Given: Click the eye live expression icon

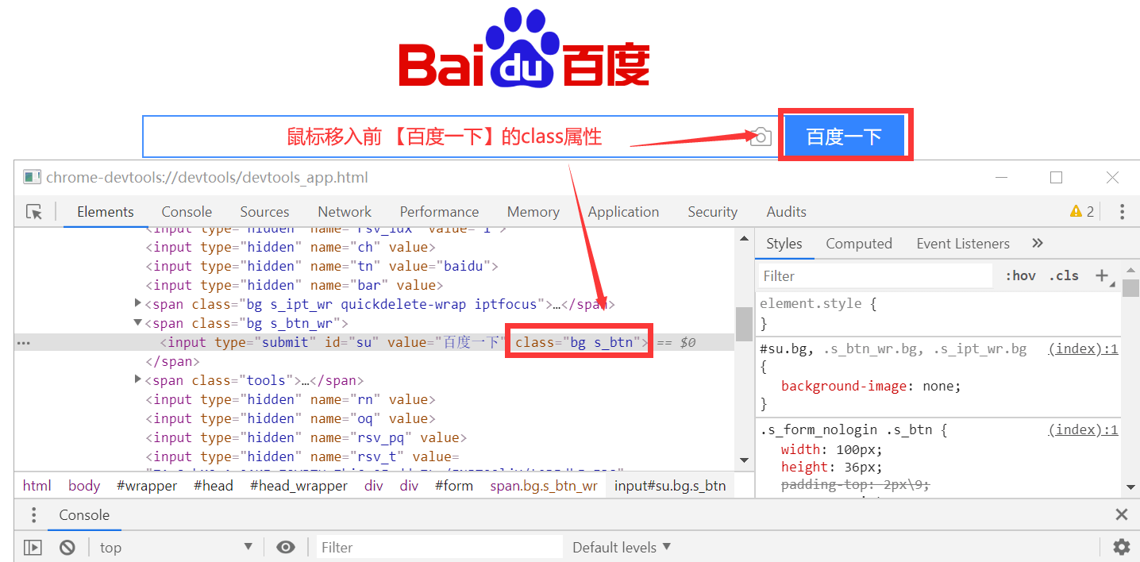Looking at the screenshot, I should coord(286,547).
